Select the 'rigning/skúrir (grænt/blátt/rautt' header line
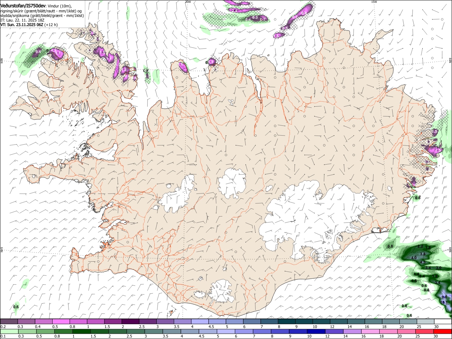The image size is (452, 339). click(x=41, y=11)
